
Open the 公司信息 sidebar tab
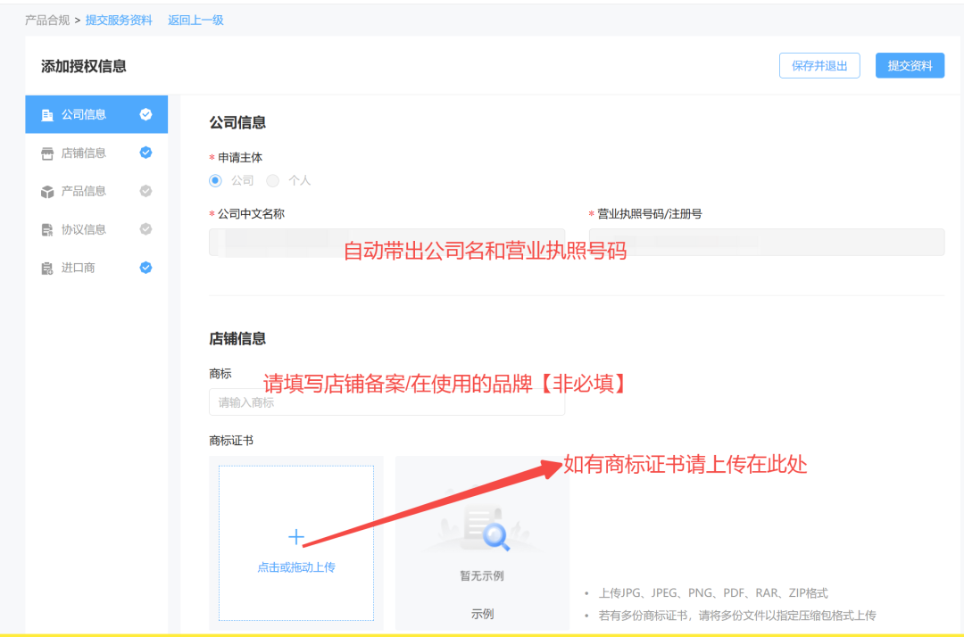(x=96, y=114)
